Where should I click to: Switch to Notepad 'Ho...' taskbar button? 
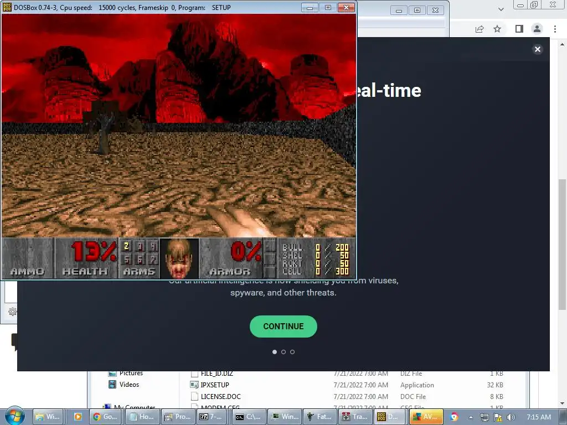[142, 417]
